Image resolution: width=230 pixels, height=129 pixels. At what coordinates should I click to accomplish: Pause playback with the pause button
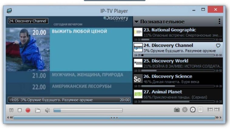[11, 110]
